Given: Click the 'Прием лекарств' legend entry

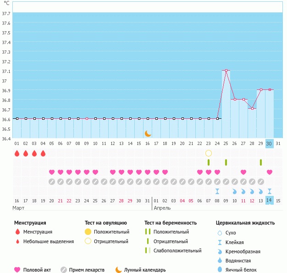Looking at the screenshot, I should coord(83,270).
